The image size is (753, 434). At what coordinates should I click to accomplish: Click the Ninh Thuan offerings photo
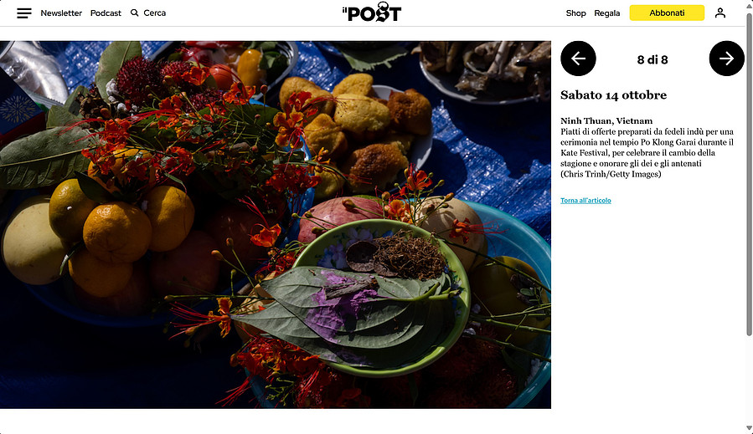tap(276, 224)
